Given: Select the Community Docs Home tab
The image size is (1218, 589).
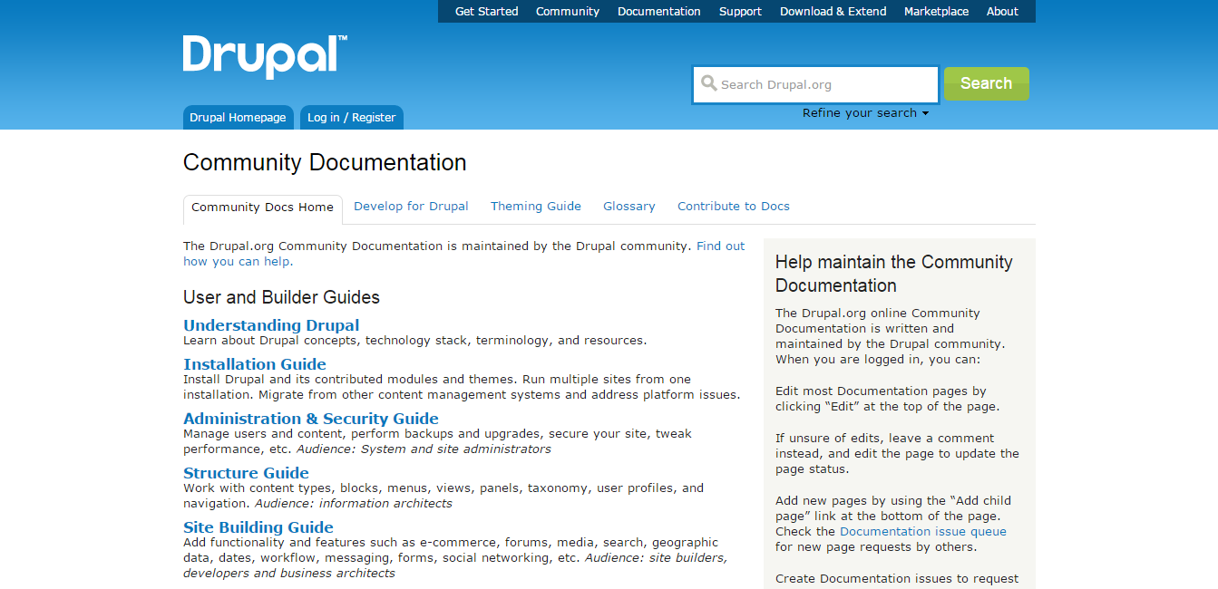Looking at the screenshot, I should 263,208.
